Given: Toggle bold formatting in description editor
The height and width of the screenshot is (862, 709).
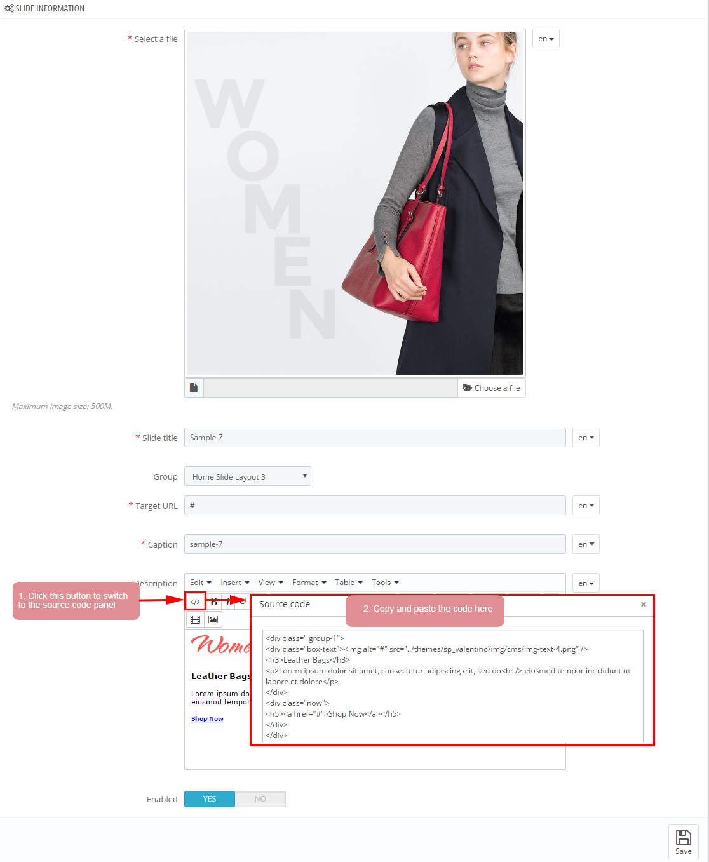Looking at the screenshot, I should click(214, 602).
